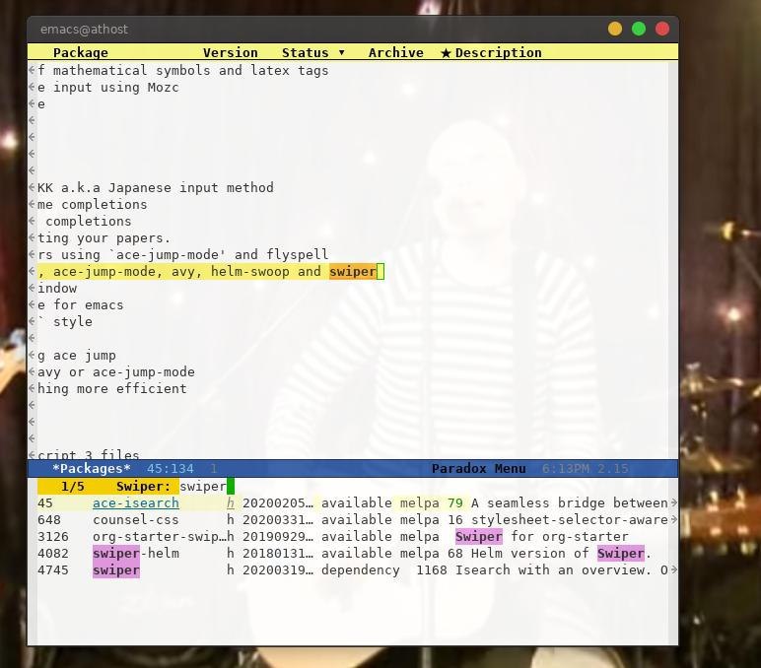Click line number 3126 in candidates list

53,537
